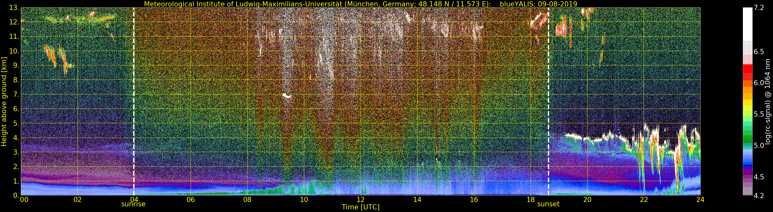The image size is (773, 212).
Task: Click the 'sunset' label below the axis
Action: coord(548,204)
